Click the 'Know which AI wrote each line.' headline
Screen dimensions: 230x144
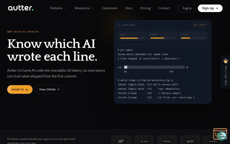52,50
